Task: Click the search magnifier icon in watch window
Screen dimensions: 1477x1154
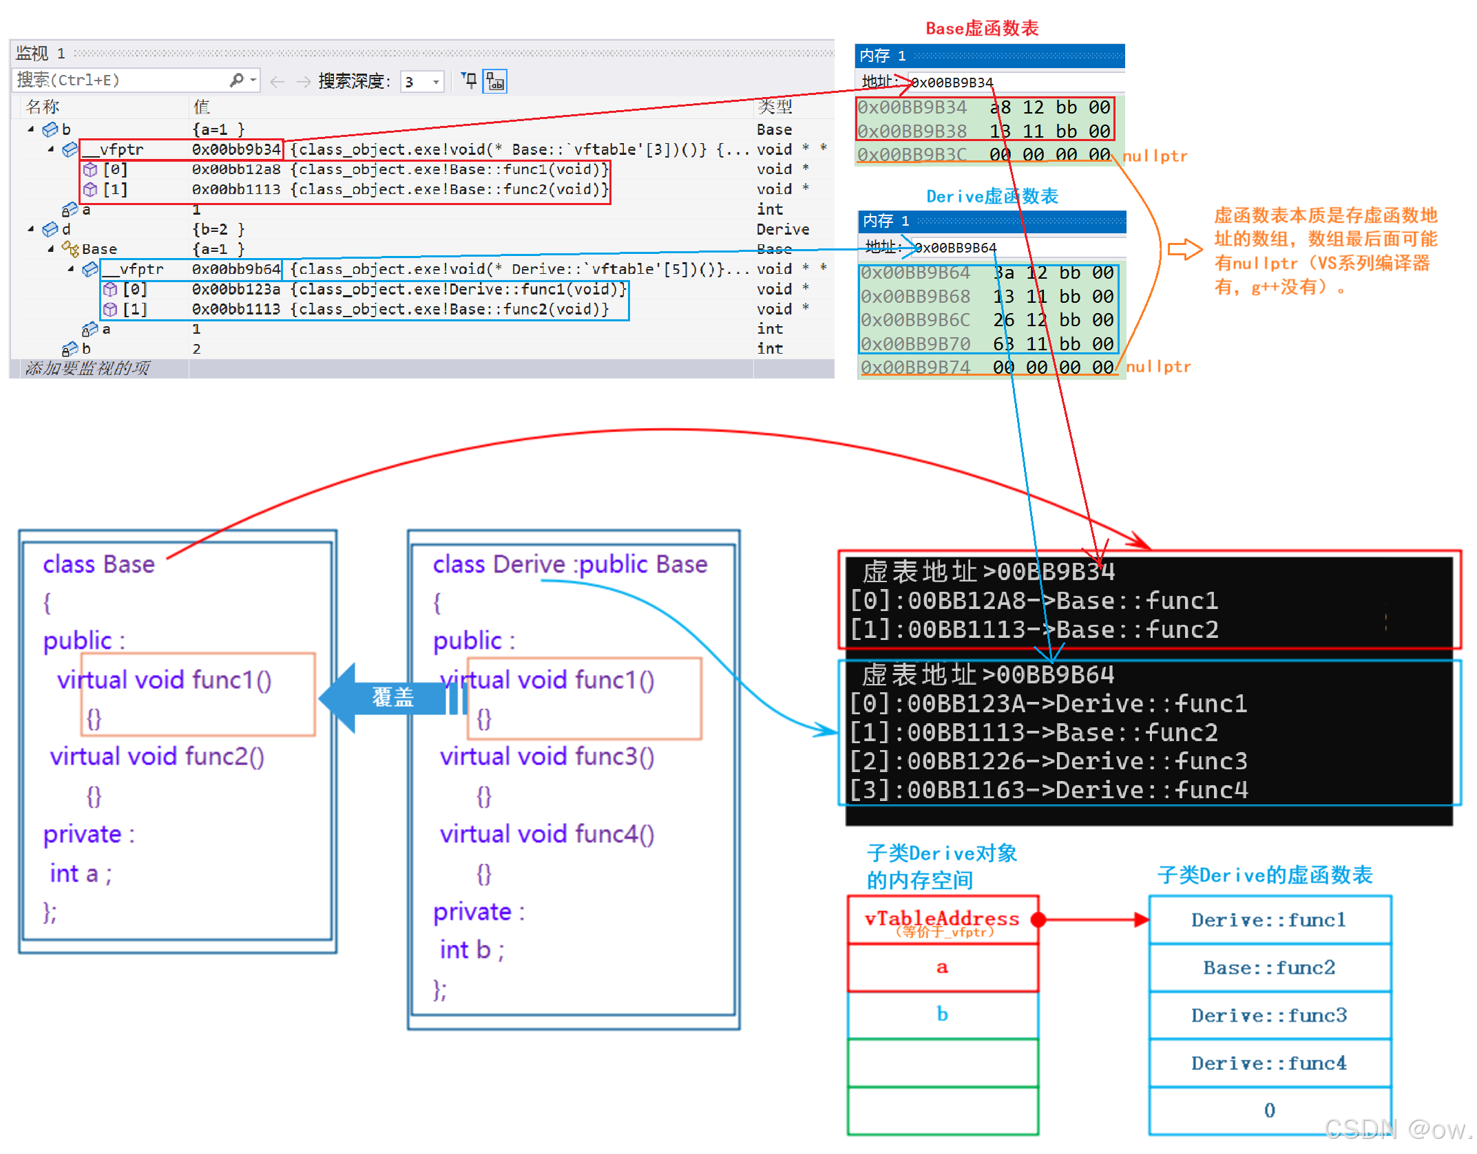Action: [236, 81]
